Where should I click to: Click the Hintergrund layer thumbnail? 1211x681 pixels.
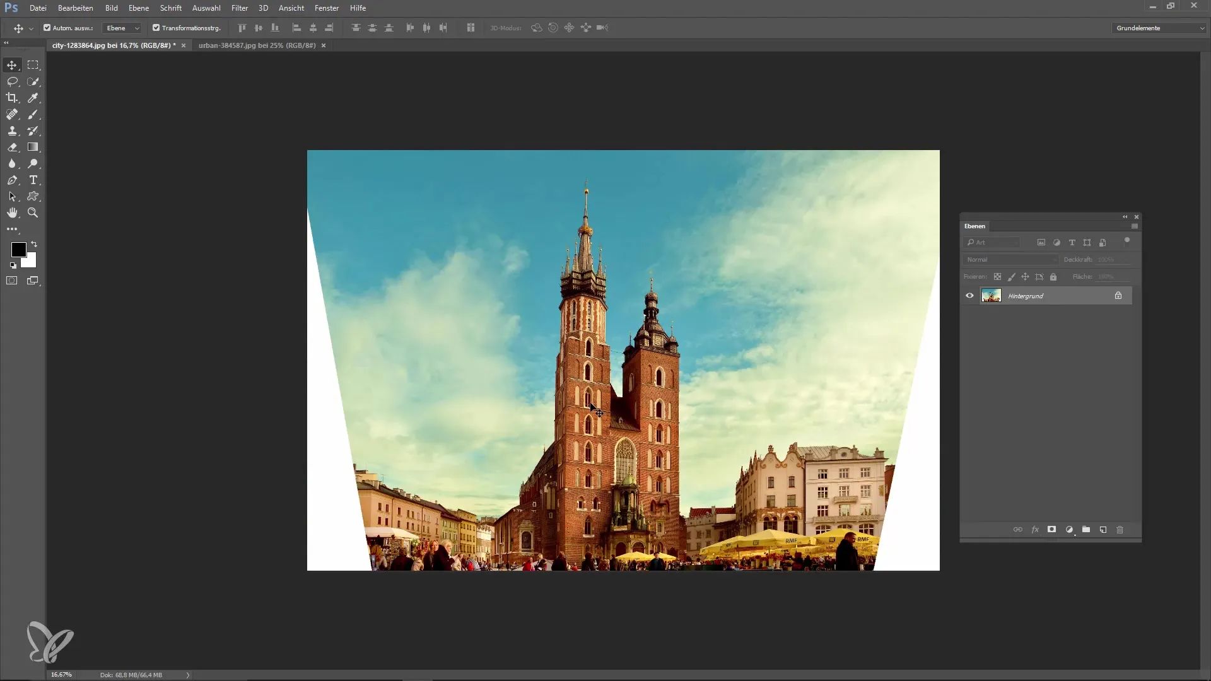click(992, 296)
